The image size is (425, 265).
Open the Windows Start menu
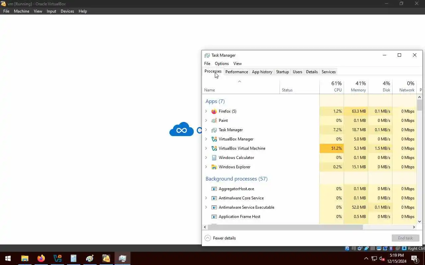pos(8,258)
